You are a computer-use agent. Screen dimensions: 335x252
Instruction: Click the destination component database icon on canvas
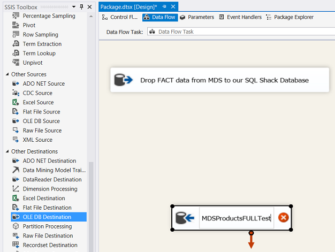click(185, 218)
